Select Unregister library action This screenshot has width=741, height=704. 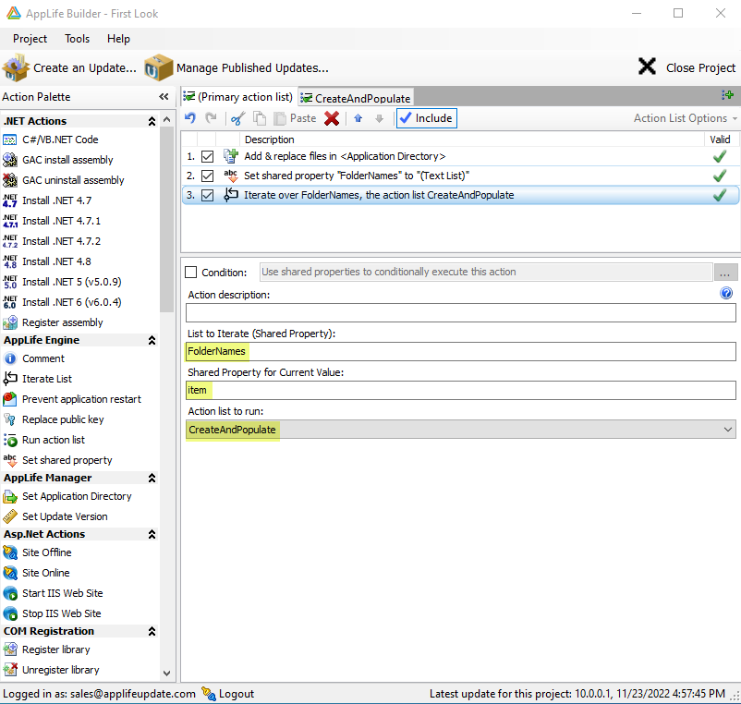pyautogui.click(x=51, y=670)
